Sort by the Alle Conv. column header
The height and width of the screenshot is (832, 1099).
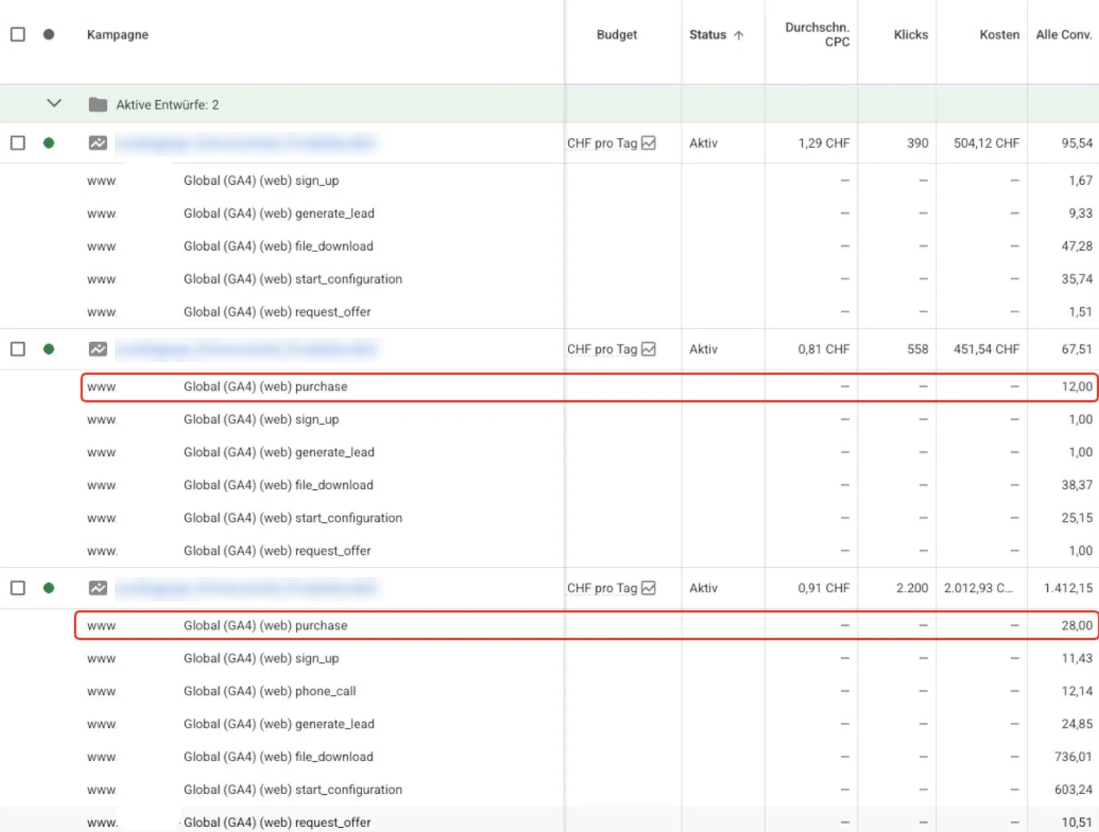point(1064,34)
